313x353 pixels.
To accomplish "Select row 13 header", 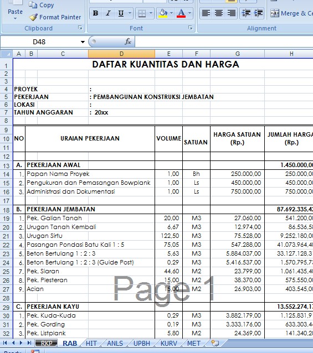I will point(6,165).
